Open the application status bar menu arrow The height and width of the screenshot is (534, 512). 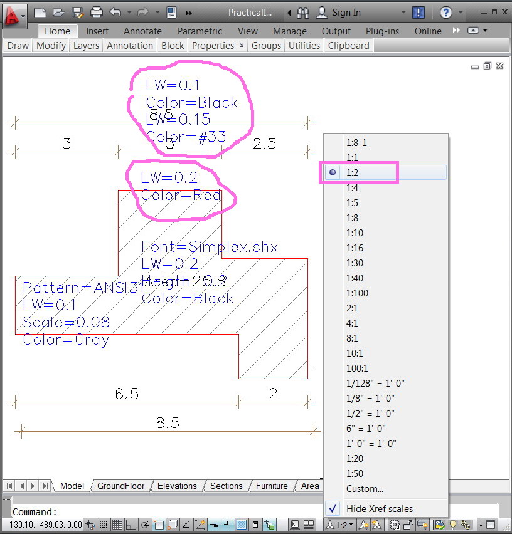point(481,525)
